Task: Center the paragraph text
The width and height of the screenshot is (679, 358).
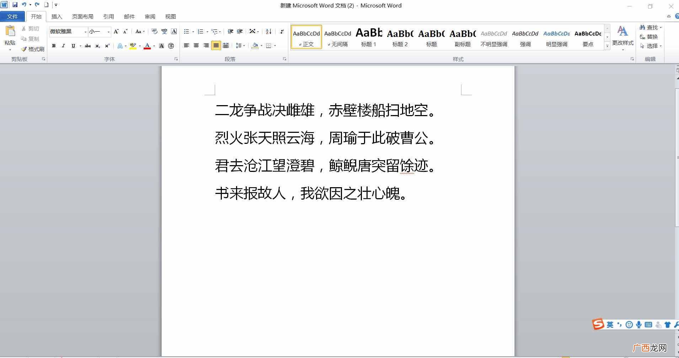Action: point(196,45)
